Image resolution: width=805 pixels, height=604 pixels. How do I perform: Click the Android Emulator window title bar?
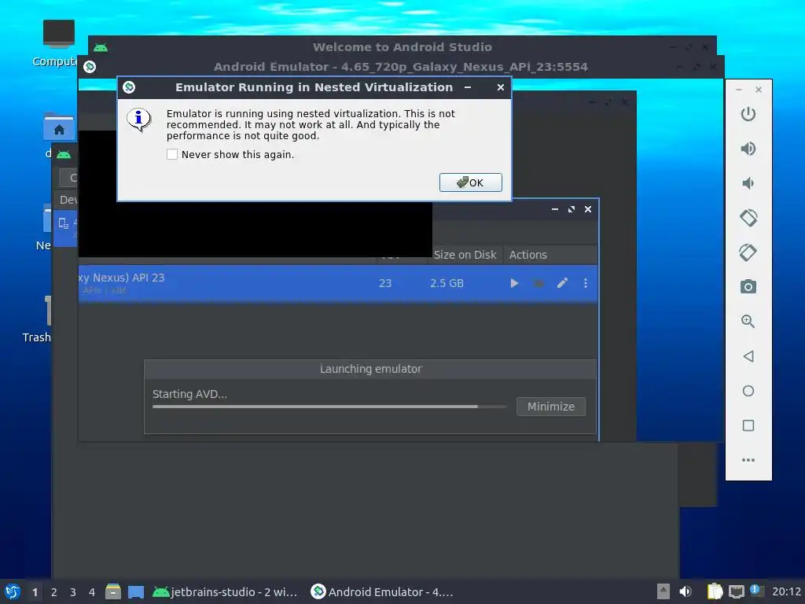[400, 67]
